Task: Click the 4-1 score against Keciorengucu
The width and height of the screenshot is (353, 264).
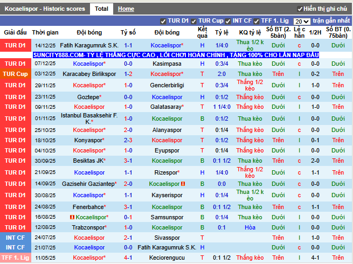Action: pyautogui.click(x=128, y=258)
